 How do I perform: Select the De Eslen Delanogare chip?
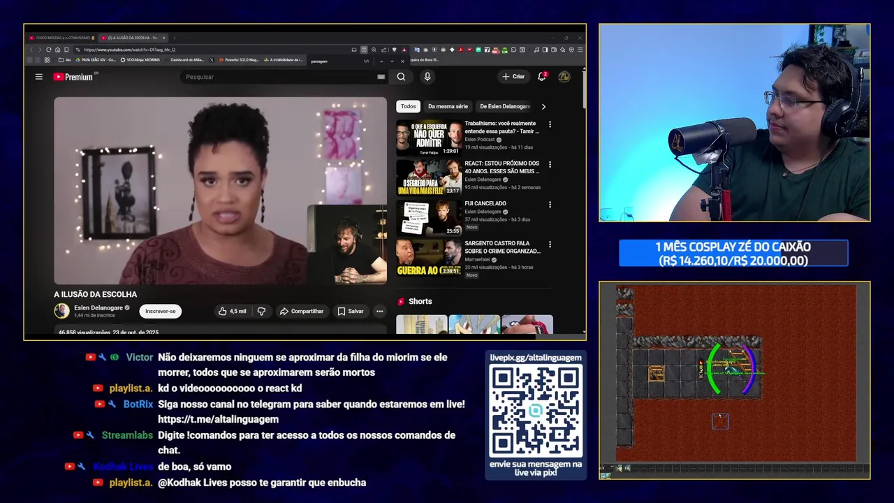505,106
